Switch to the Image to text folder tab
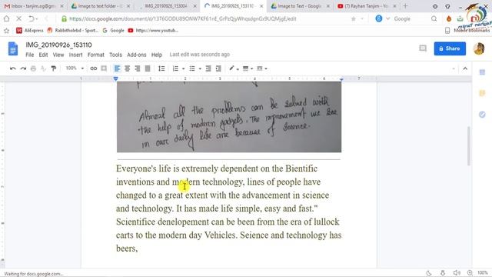492x277 pixels. pyautogui.click(x=101, y=6)
